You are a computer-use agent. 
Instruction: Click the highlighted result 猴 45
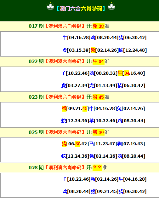[98, 97]
